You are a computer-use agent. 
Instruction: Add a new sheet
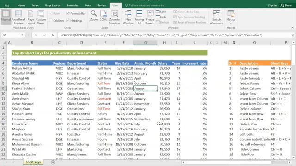tap(53, 162)
